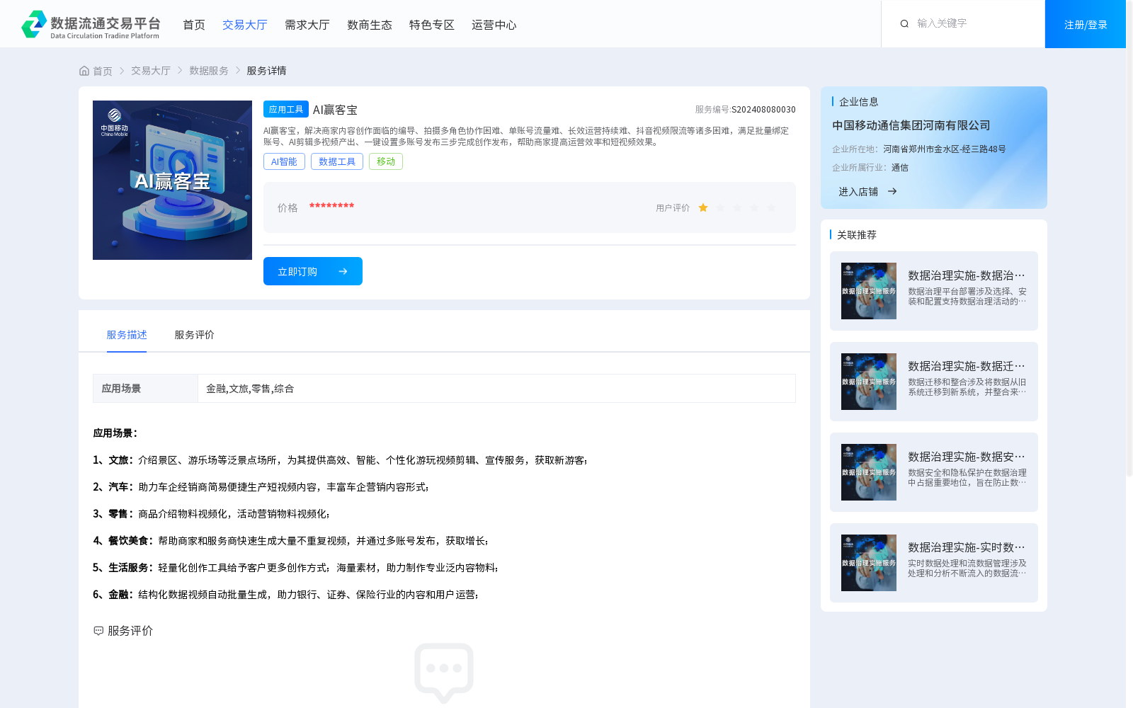Click the service number S202408080030
Viewport: 1133px width, 708px height.
763,110
